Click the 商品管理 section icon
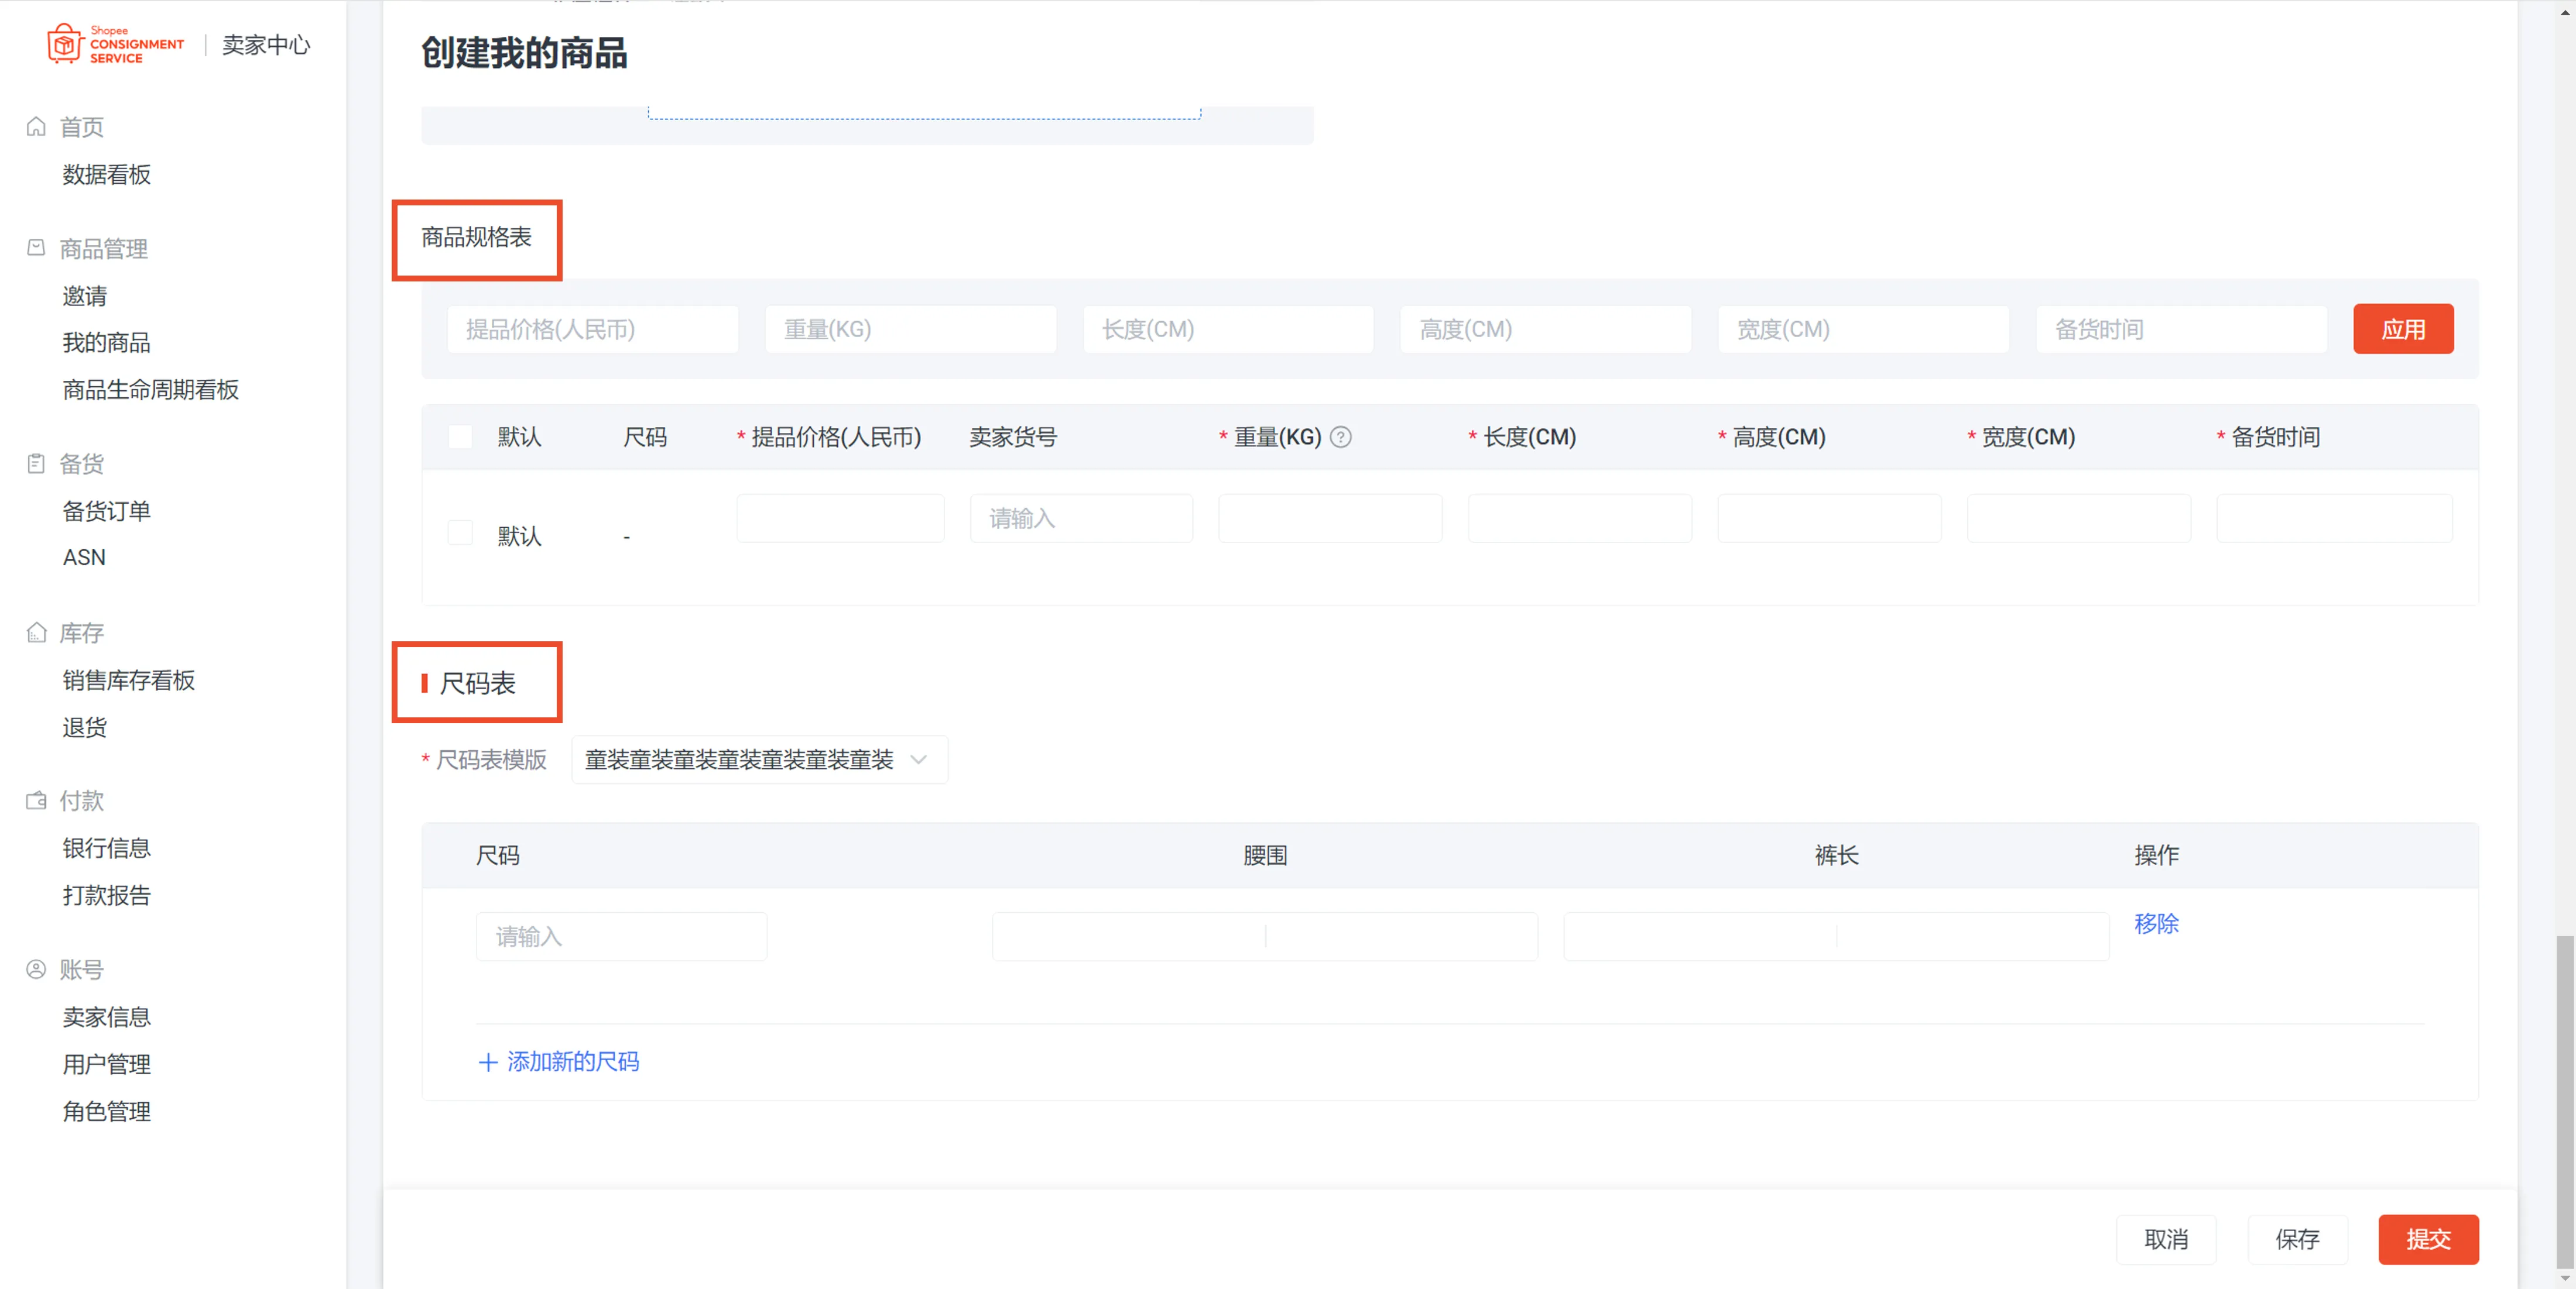2576x1289 pixels. (x=36, y=248)
